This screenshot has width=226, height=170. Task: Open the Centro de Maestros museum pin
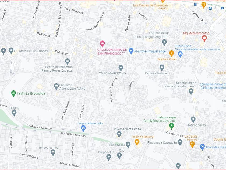[68, 62]
